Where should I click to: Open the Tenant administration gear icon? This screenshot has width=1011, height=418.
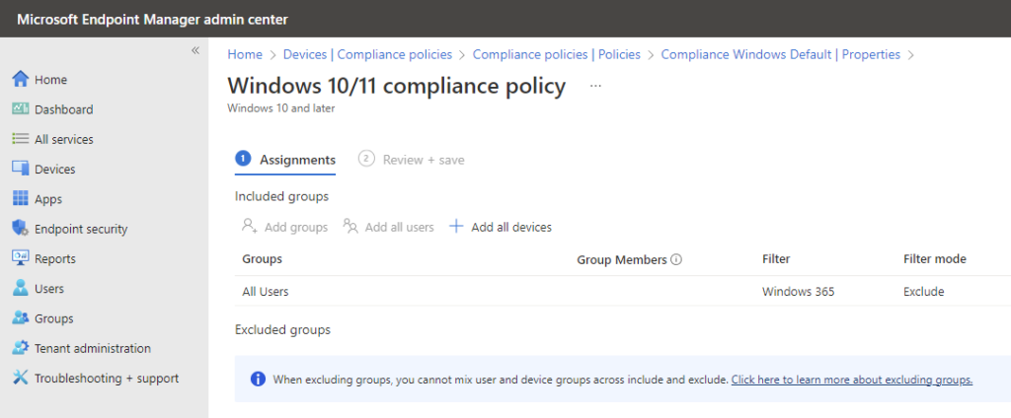click(21, 348)
